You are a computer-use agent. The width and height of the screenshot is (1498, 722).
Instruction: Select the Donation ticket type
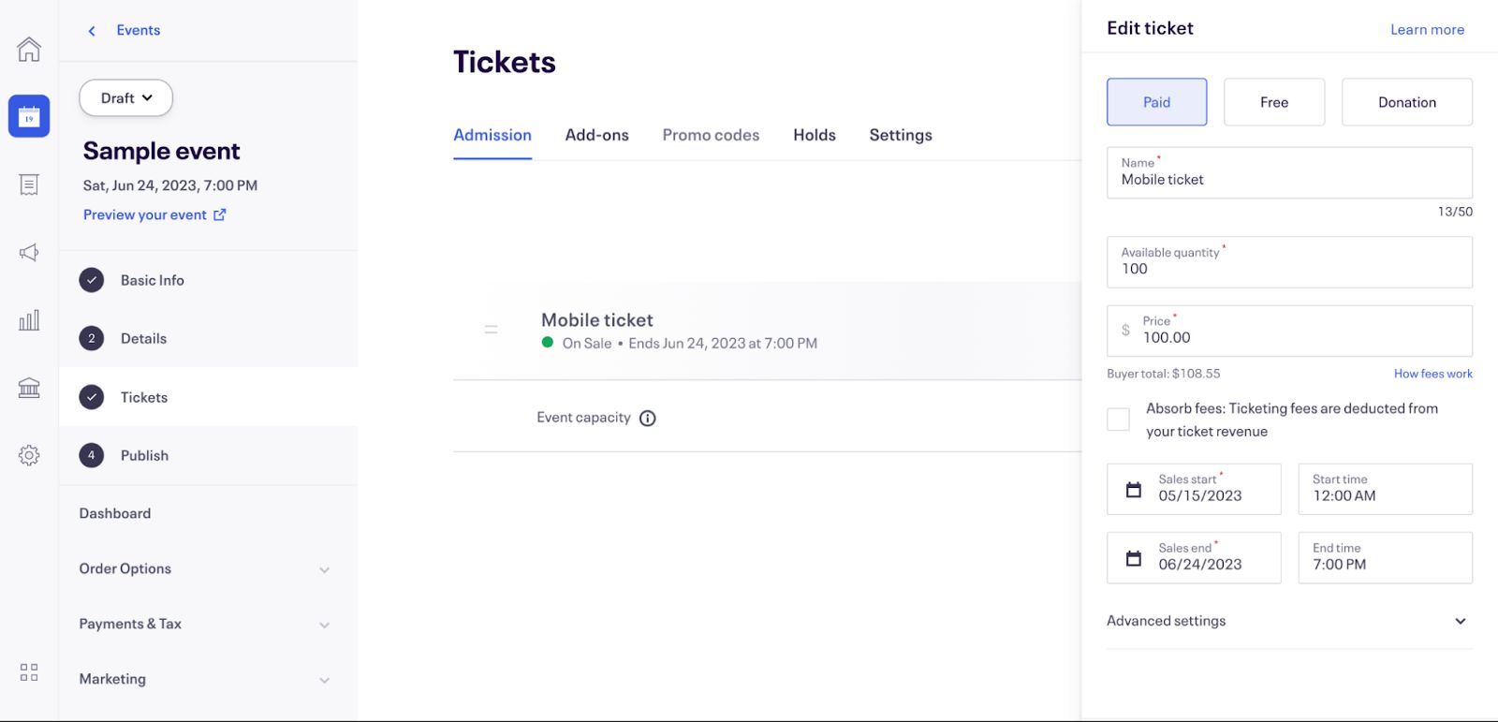point(1407,102)
